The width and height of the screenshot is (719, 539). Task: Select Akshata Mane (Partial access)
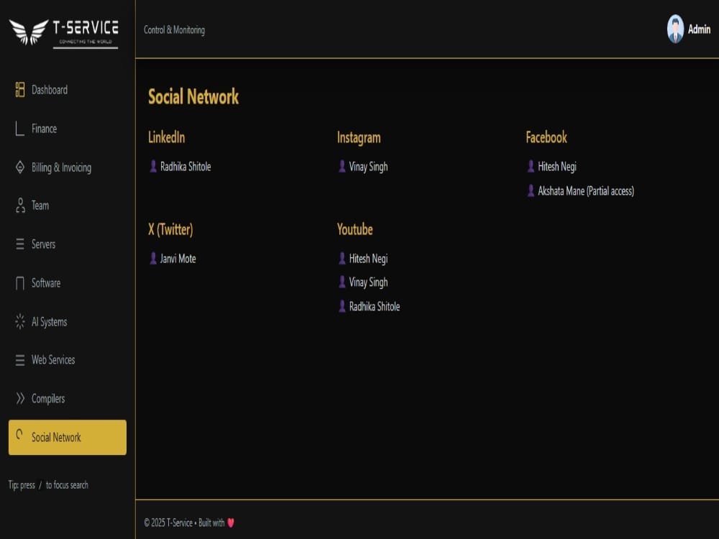click(x=586, y=191)
